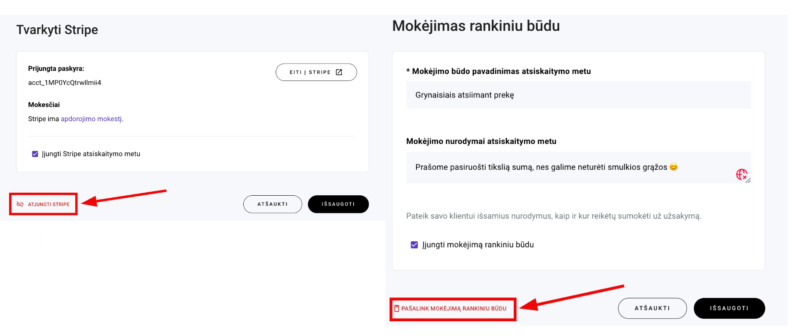Select Pašalink mokėjimą rankiniu būdu label
This screenshot has width=793, height=336.
point(454,309)
